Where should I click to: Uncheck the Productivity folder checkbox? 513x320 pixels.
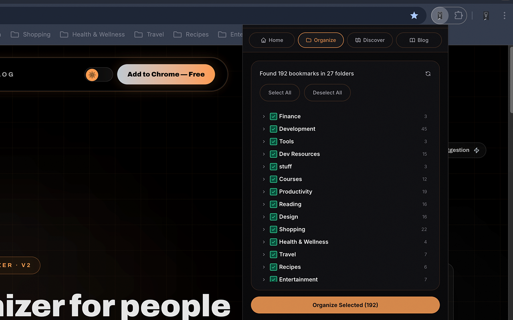pyautogui.click(x=273, y=192)
